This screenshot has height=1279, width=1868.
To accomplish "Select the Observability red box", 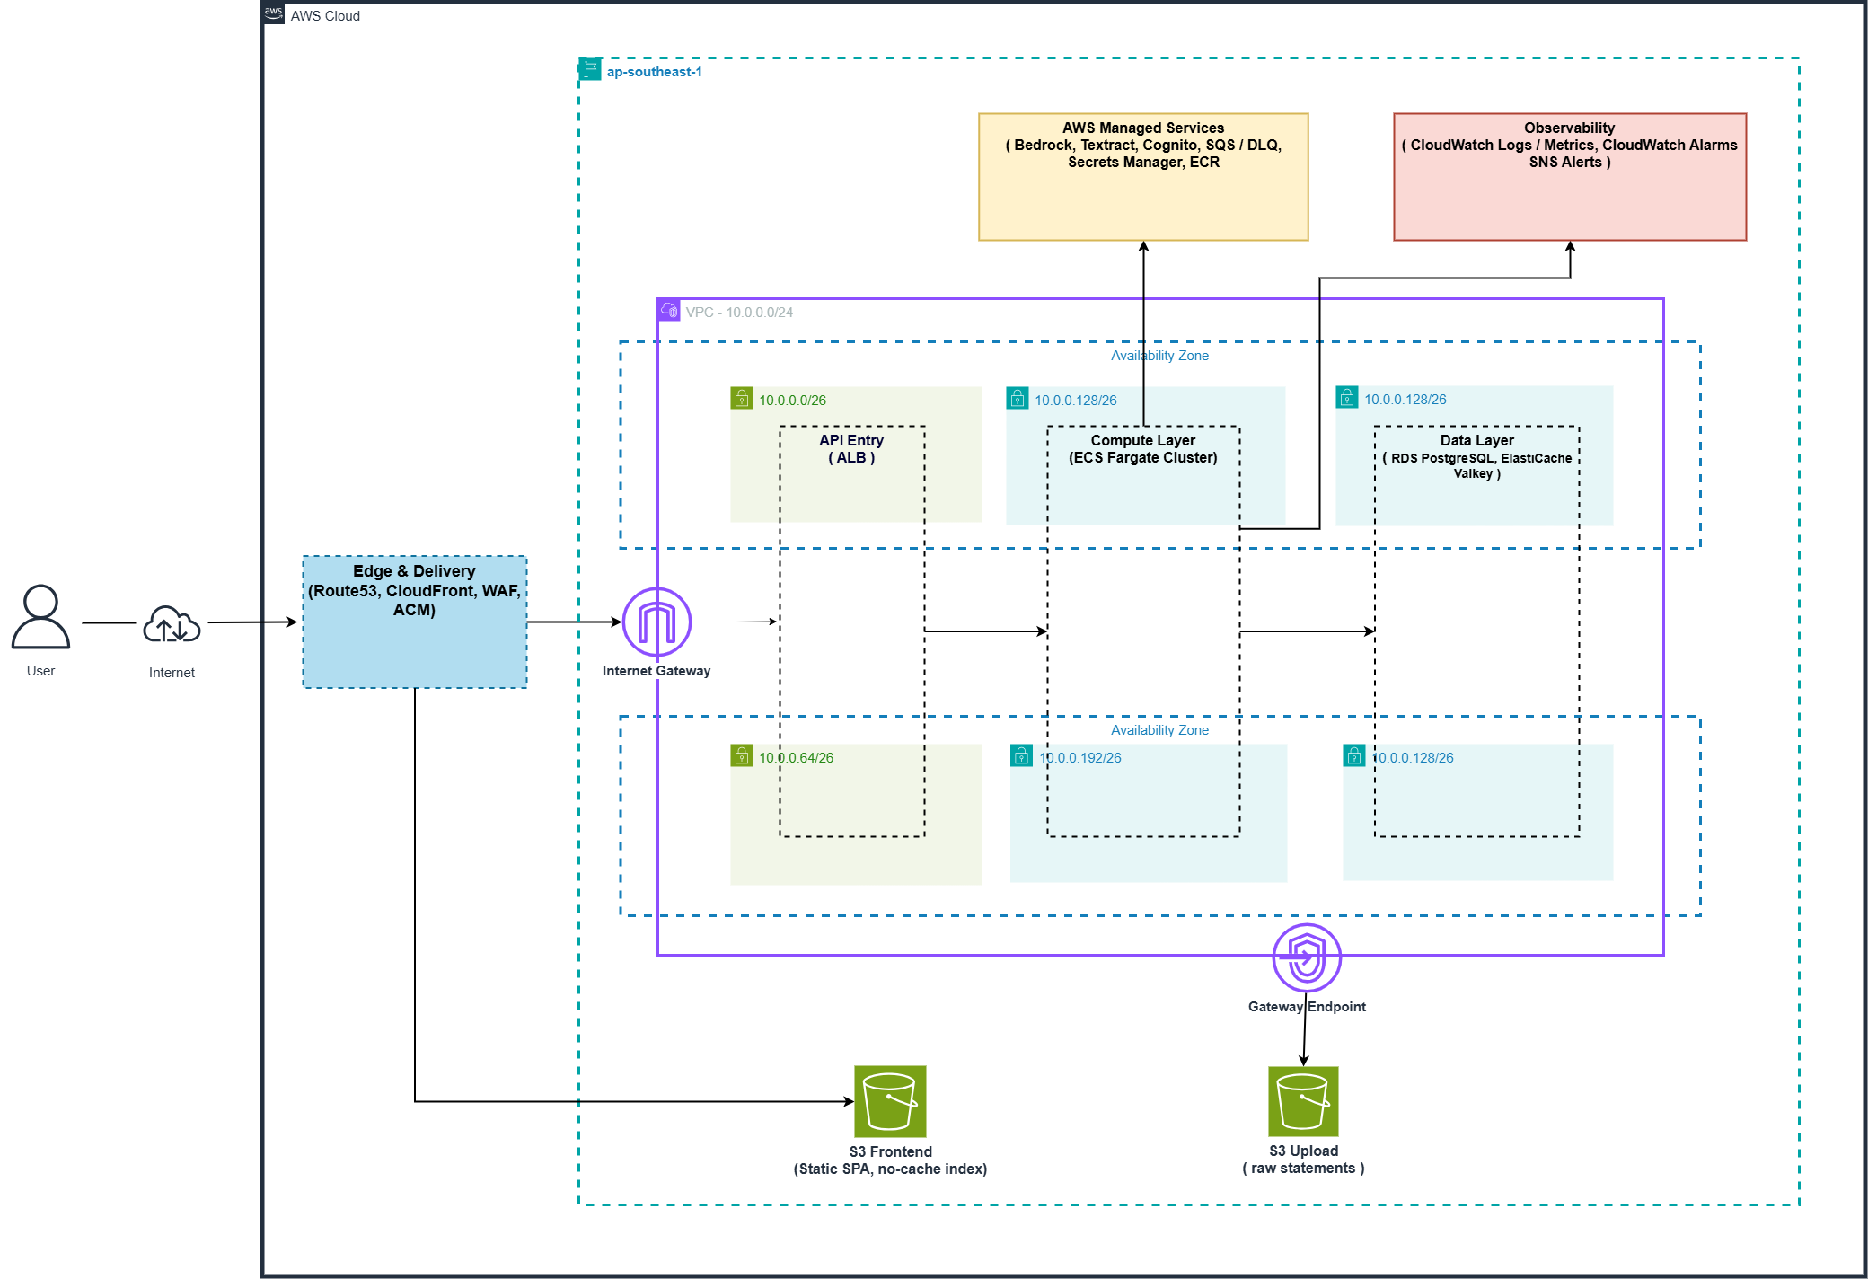I will tap(1570, 177).
